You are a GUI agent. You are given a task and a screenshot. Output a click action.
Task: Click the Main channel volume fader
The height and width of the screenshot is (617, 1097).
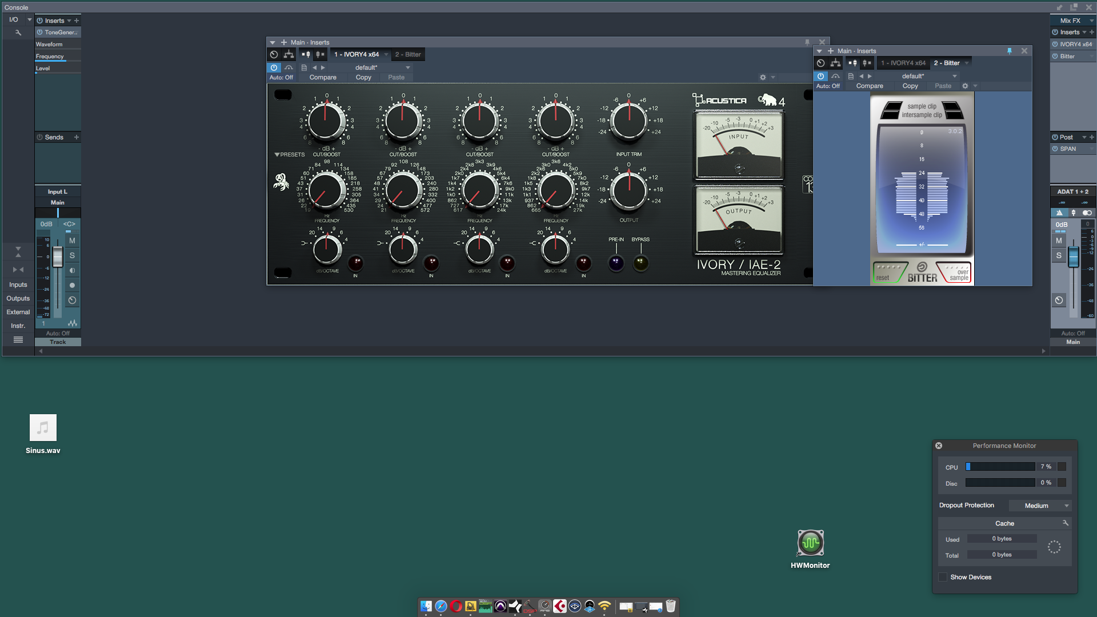(1073, 257)
